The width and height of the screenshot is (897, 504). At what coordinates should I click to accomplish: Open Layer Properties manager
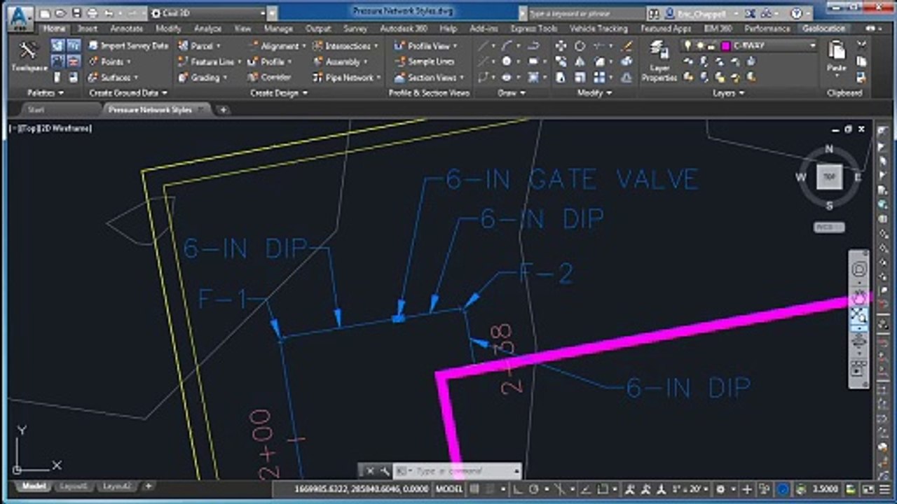659,61
